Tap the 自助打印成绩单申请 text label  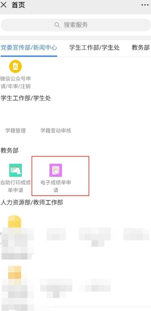[x=15, y=186]
